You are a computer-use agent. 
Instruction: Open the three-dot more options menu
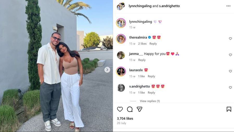228,6
